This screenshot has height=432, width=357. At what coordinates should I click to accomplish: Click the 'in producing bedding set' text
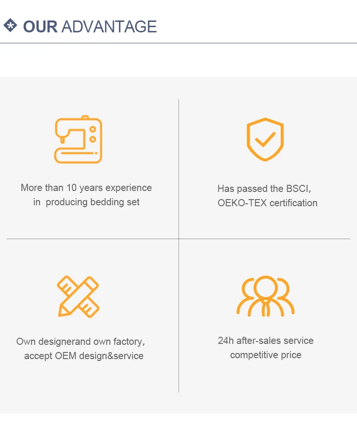click(86, 202)
